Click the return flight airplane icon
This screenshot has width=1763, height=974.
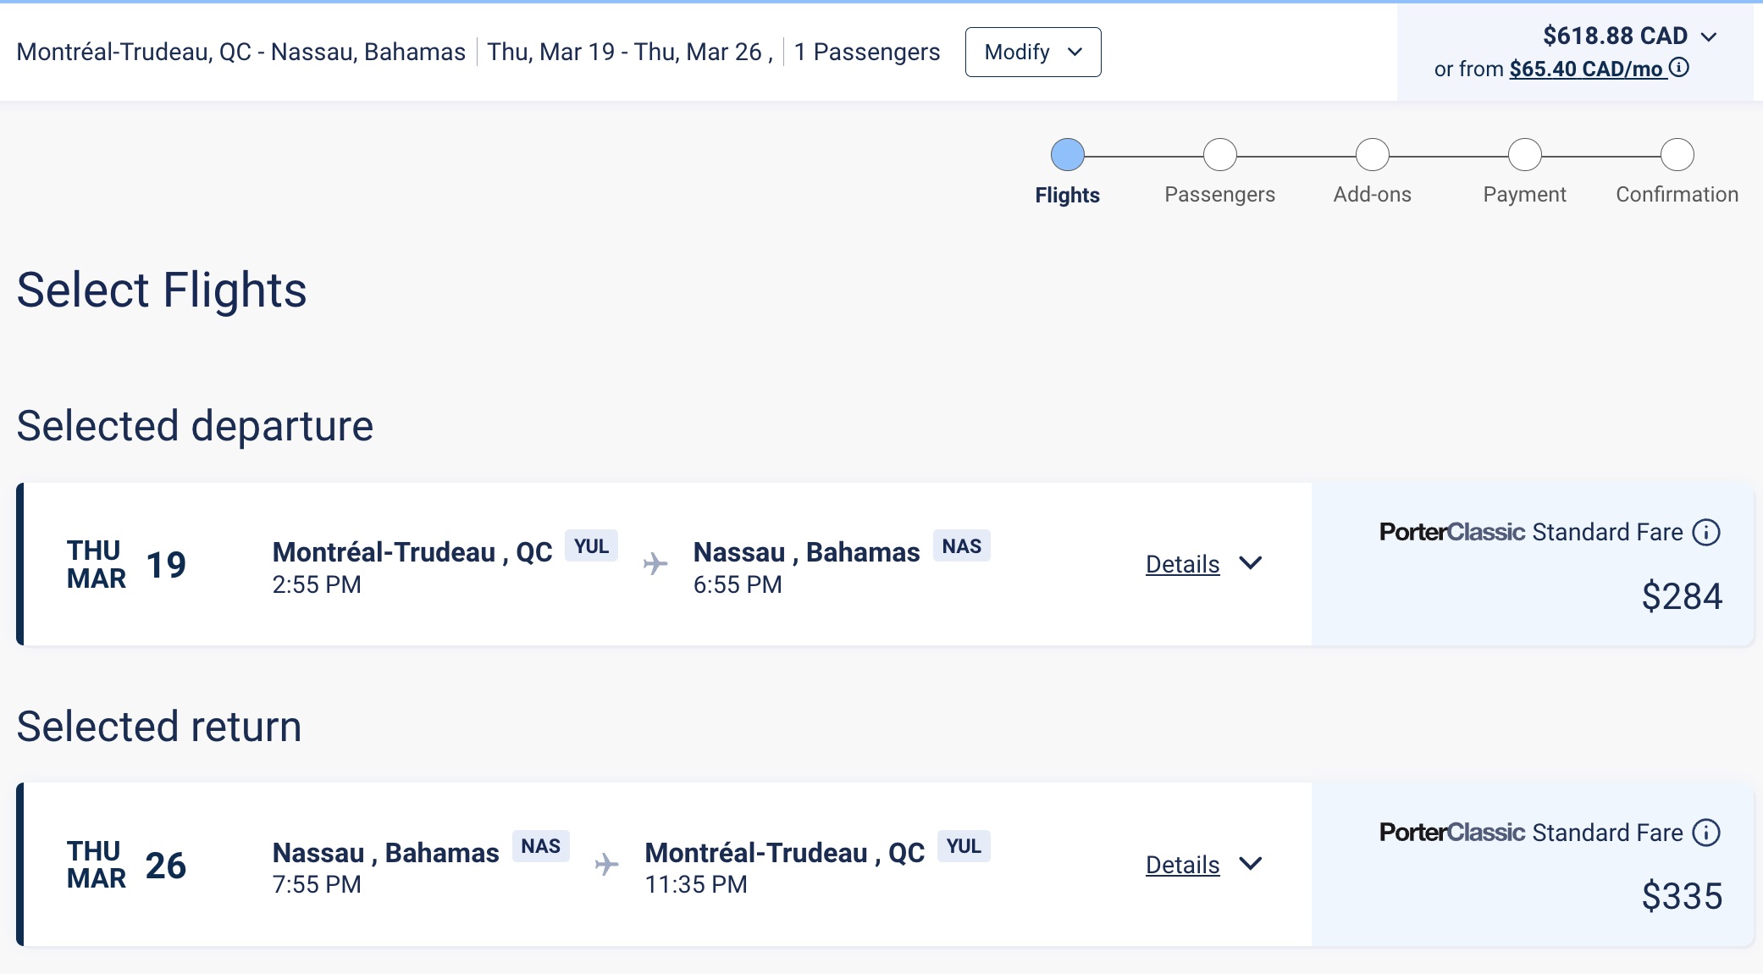click(608, 864)
